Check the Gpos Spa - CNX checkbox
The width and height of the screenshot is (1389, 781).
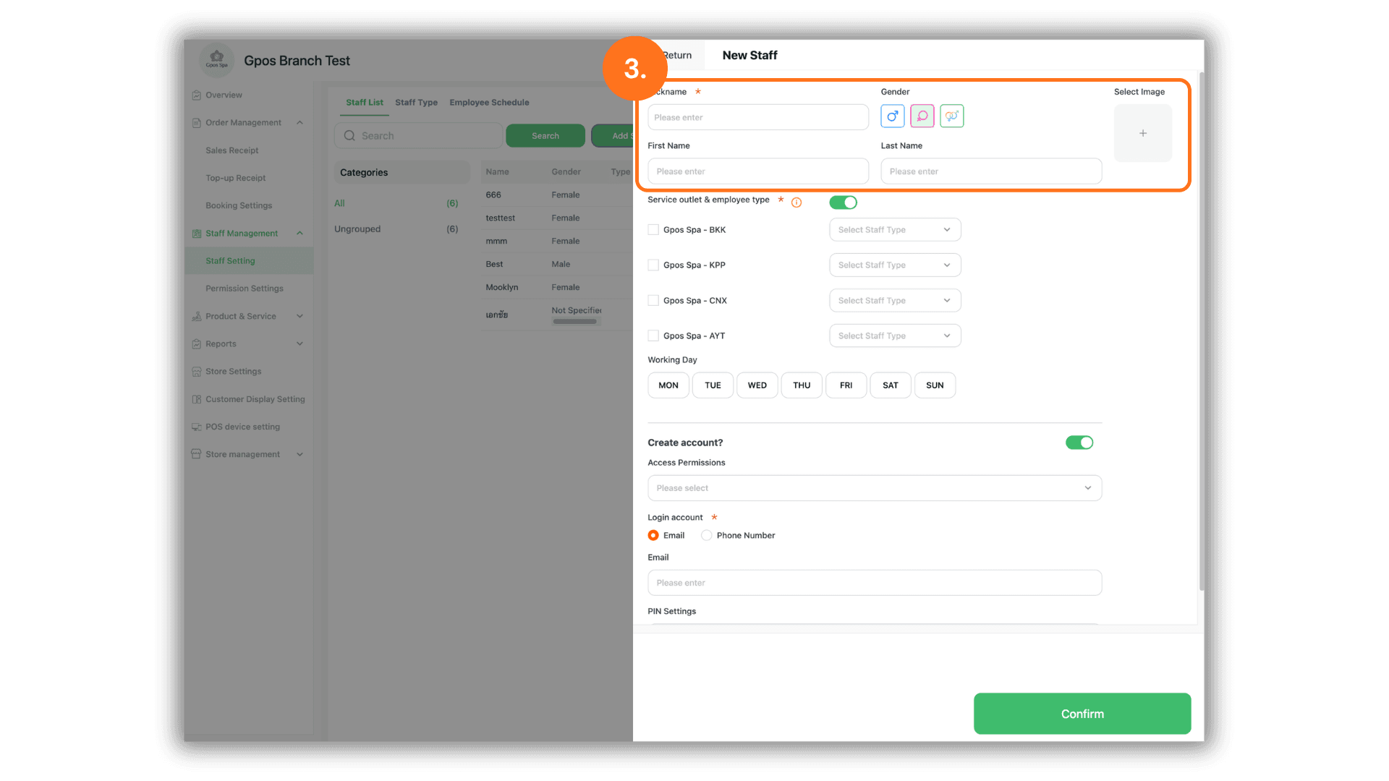click(x=653, y=300)
